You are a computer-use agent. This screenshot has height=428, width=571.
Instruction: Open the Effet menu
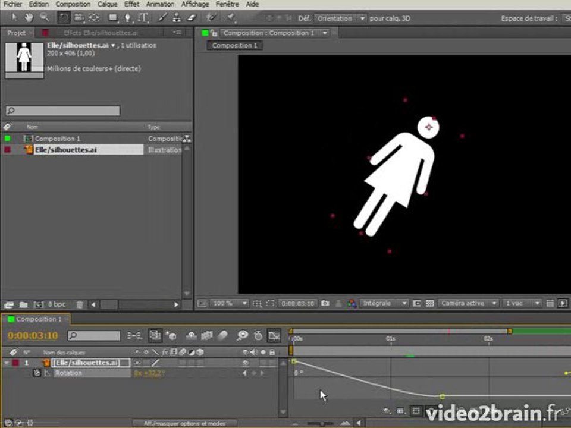click(131, 4)
